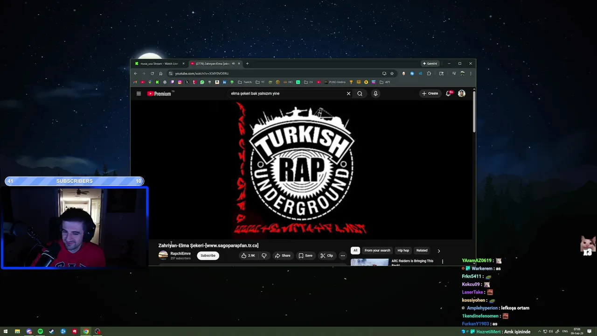Open YouTube notifications bell
This screenshot has width=597, height=336.
click(449, 94)
